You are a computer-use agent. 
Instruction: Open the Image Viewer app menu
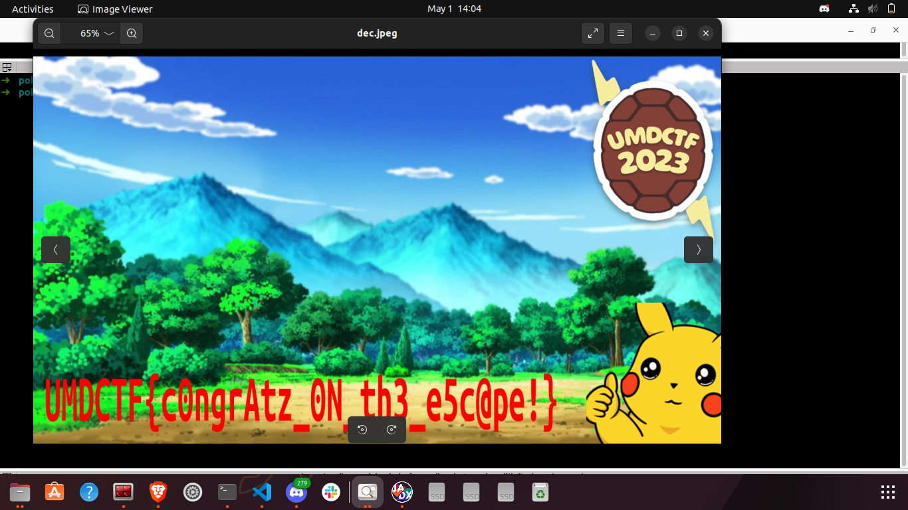(115, 9)
